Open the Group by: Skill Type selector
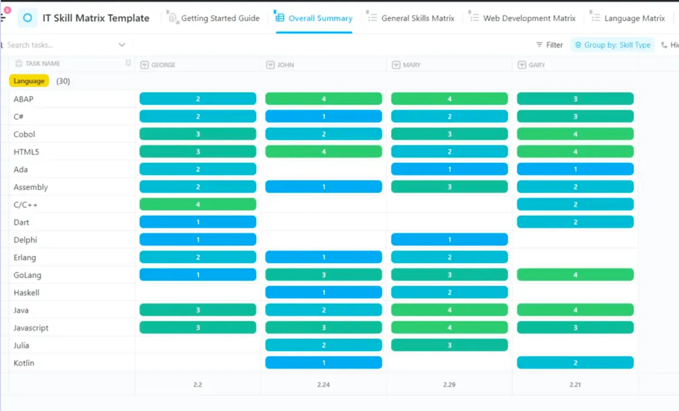This screenshot has height=411, width=679. click(x=613, y=45)
